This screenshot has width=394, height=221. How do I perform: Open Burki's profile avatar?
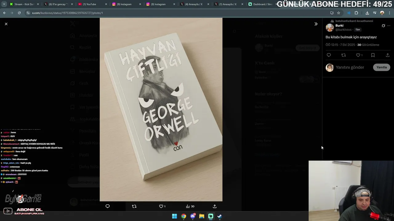pyautogui.click(x=330, y=28)
